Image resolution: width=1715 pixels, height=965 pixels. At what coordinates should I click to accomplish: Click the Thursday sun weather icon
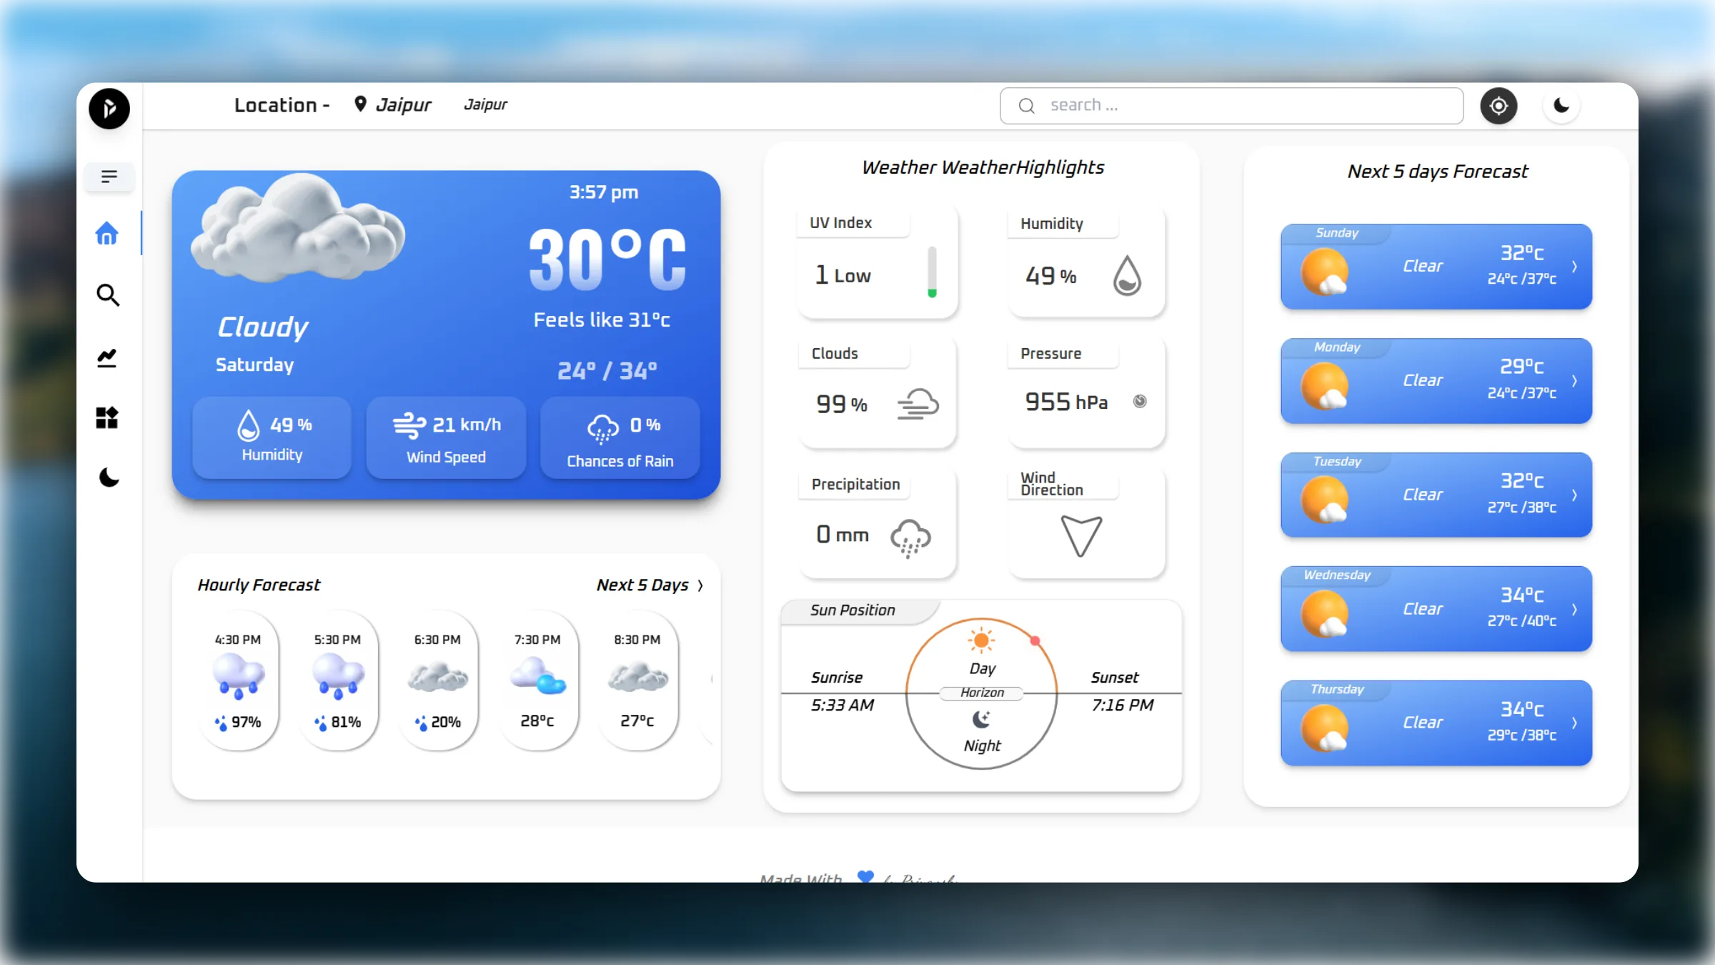(1325, 728)
